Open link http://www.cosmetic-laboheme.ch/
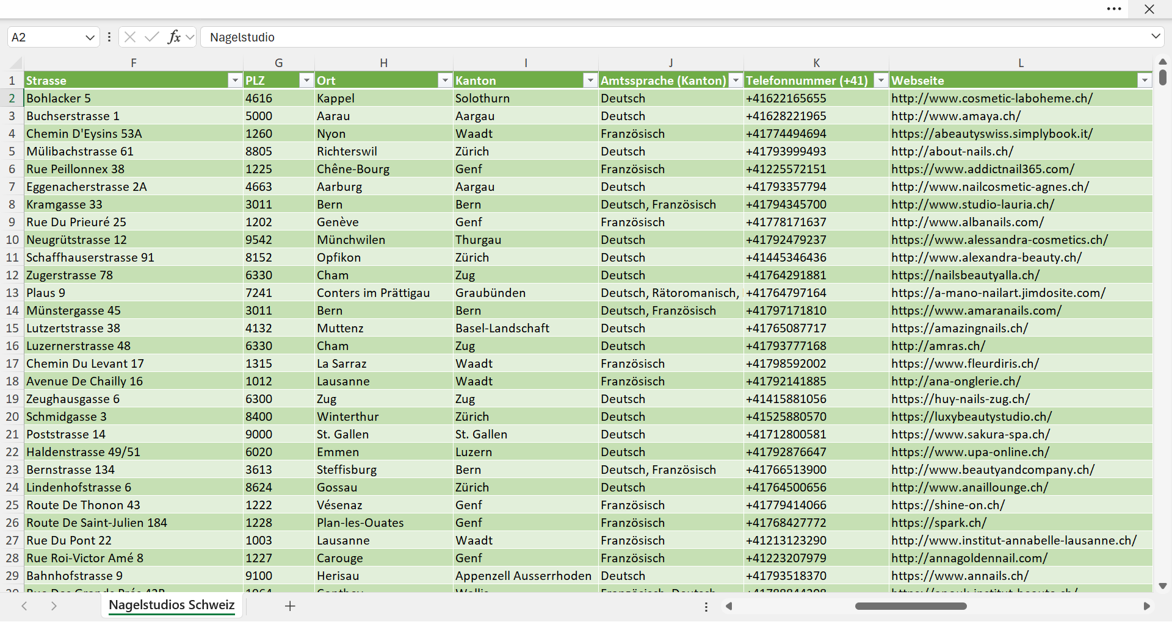 [992, 98]
